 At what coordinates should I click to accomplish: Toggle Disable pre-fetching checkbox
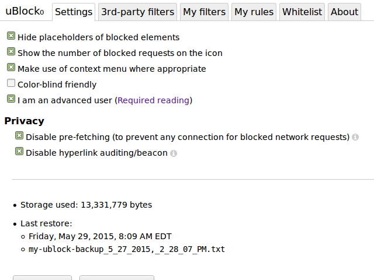point(19,136)
